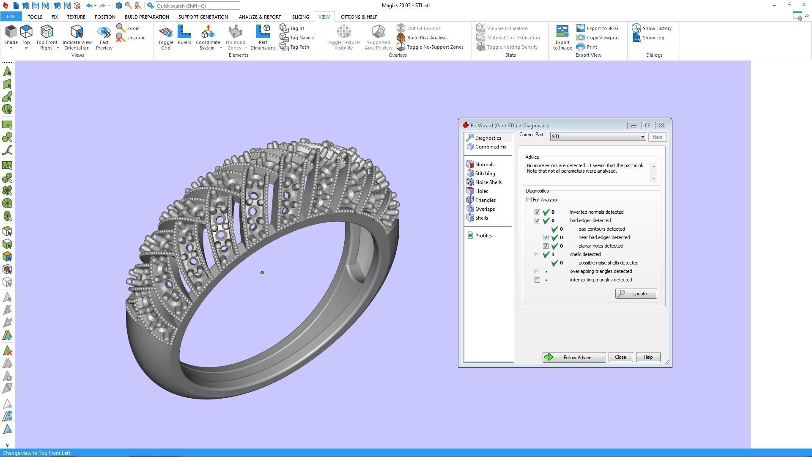Switch to FIX tab
This screenshot has height=457, width=812.
point(55,17)
